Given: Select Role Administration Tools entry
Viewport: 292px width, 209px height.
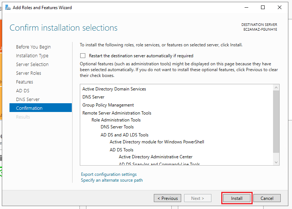Looking at the screenshot, I should (116, 120).
